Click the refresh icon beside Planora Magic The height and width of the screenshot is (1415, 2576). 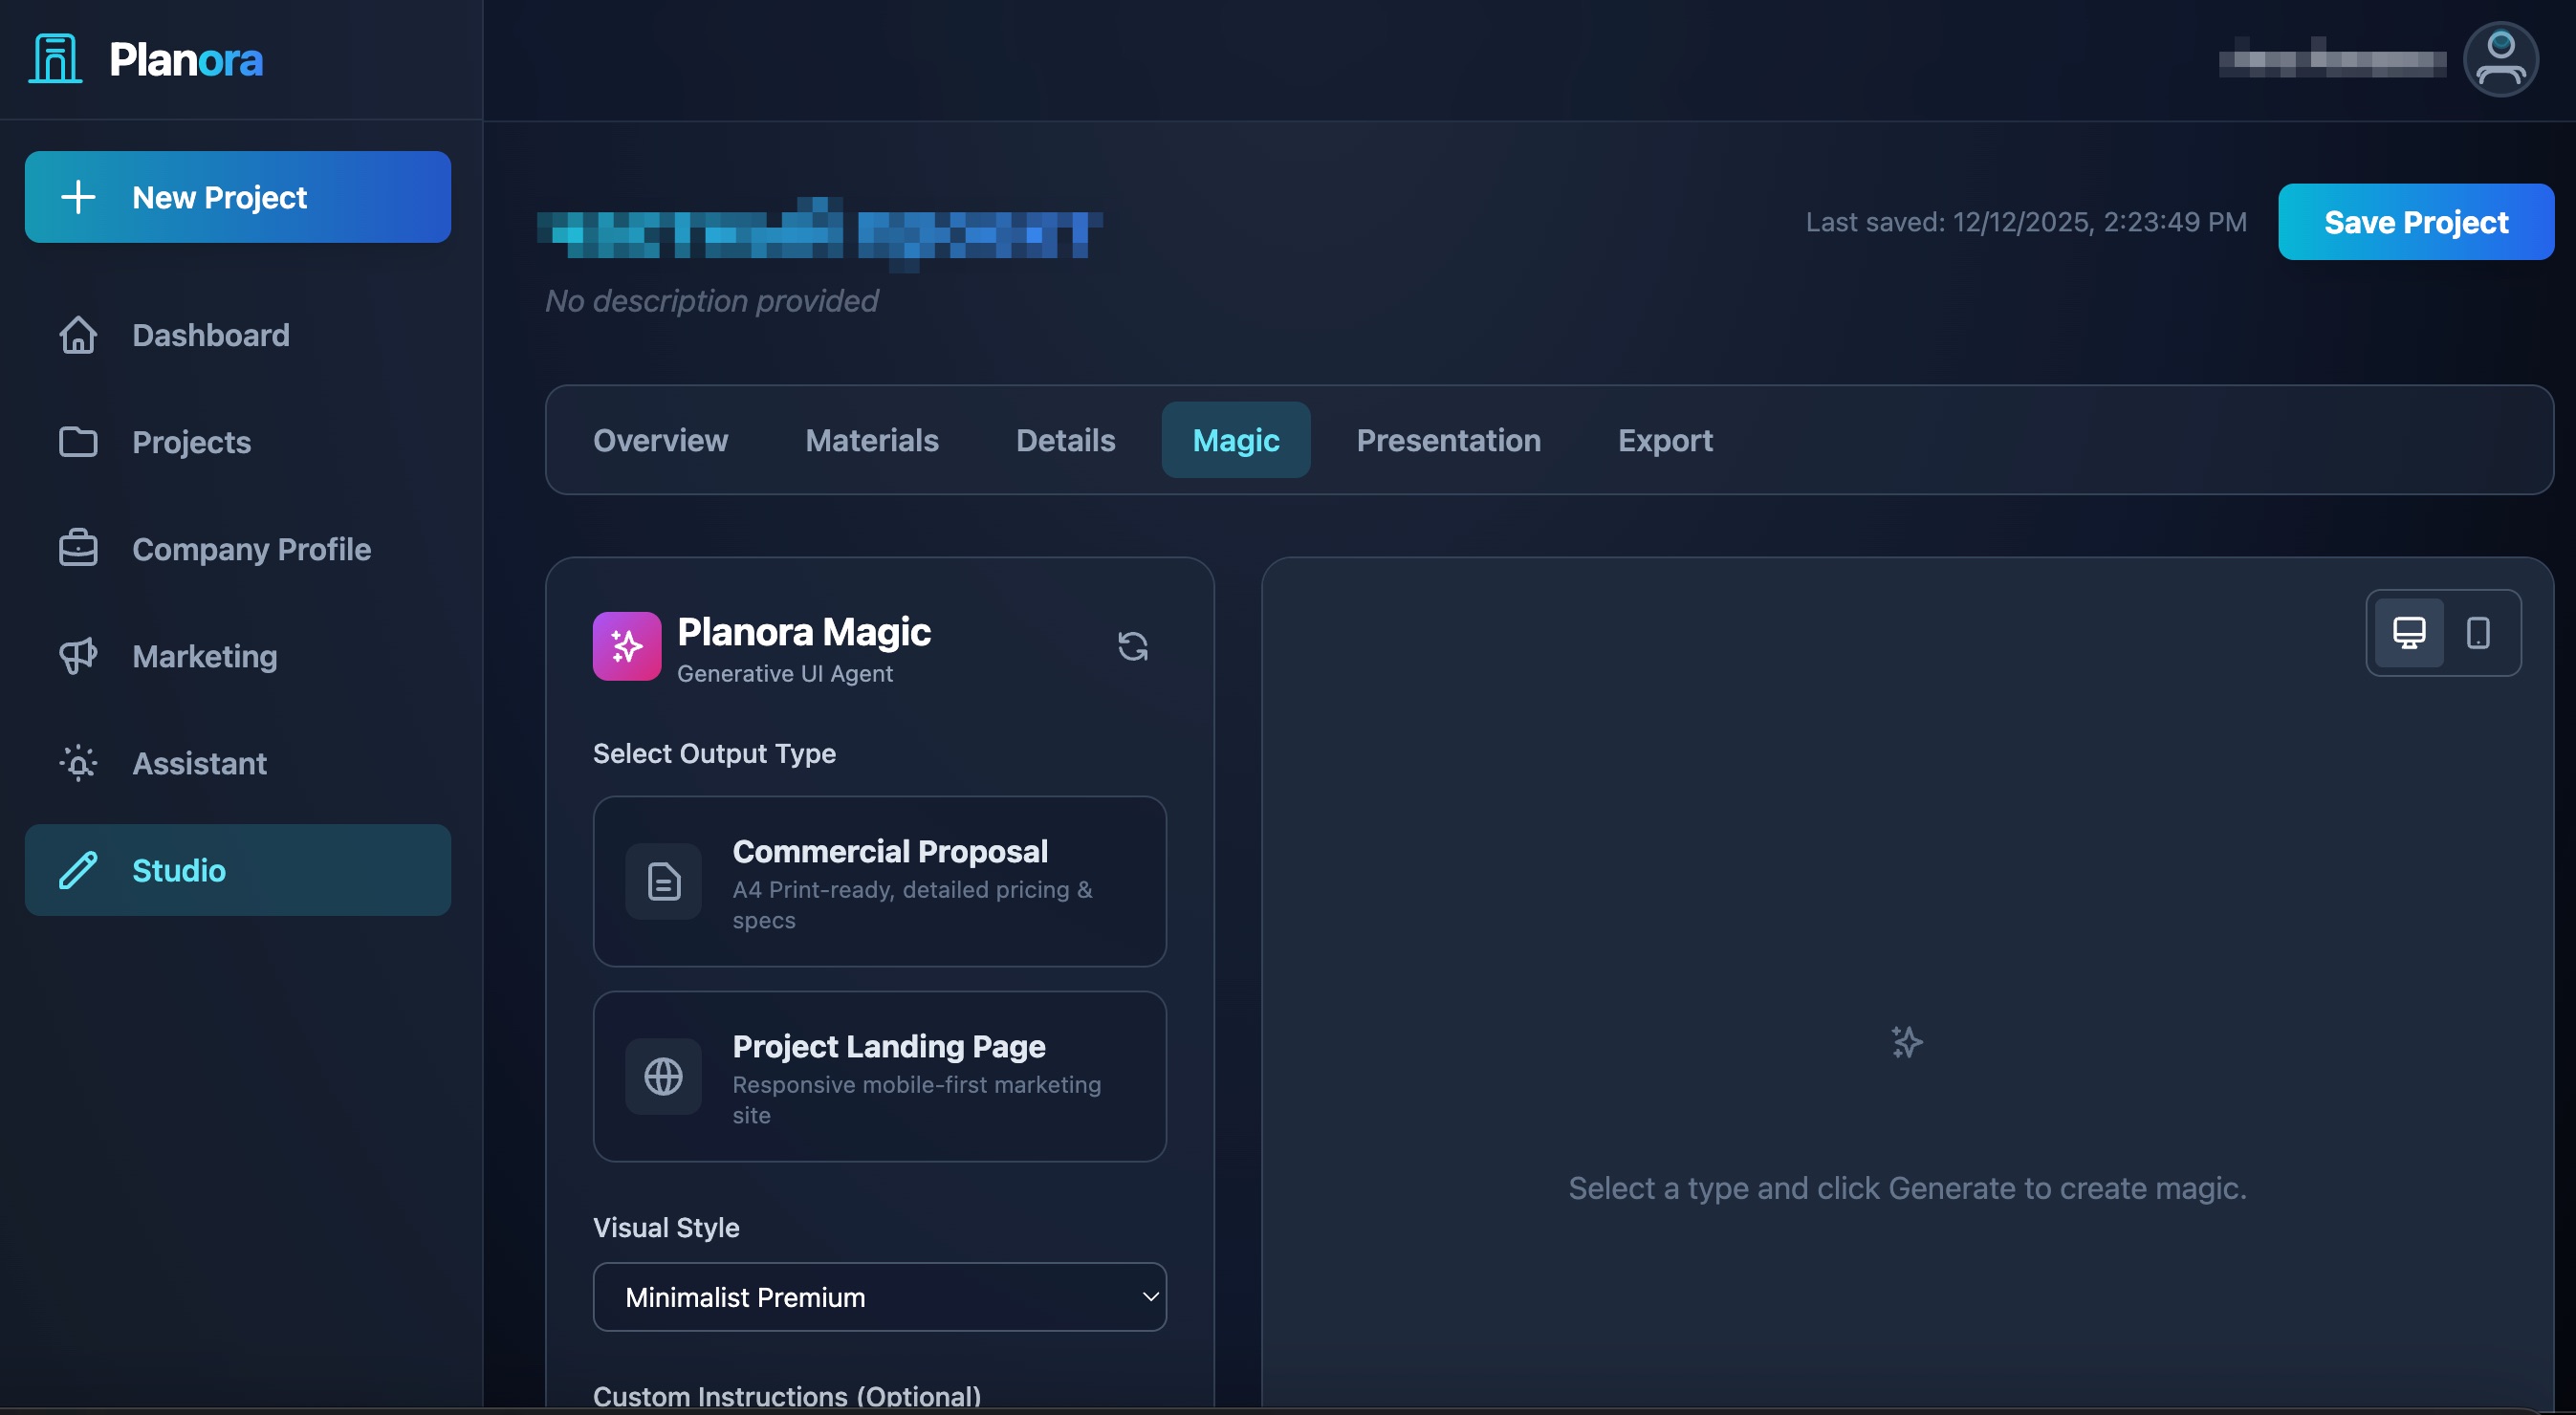coord(1132,646)
